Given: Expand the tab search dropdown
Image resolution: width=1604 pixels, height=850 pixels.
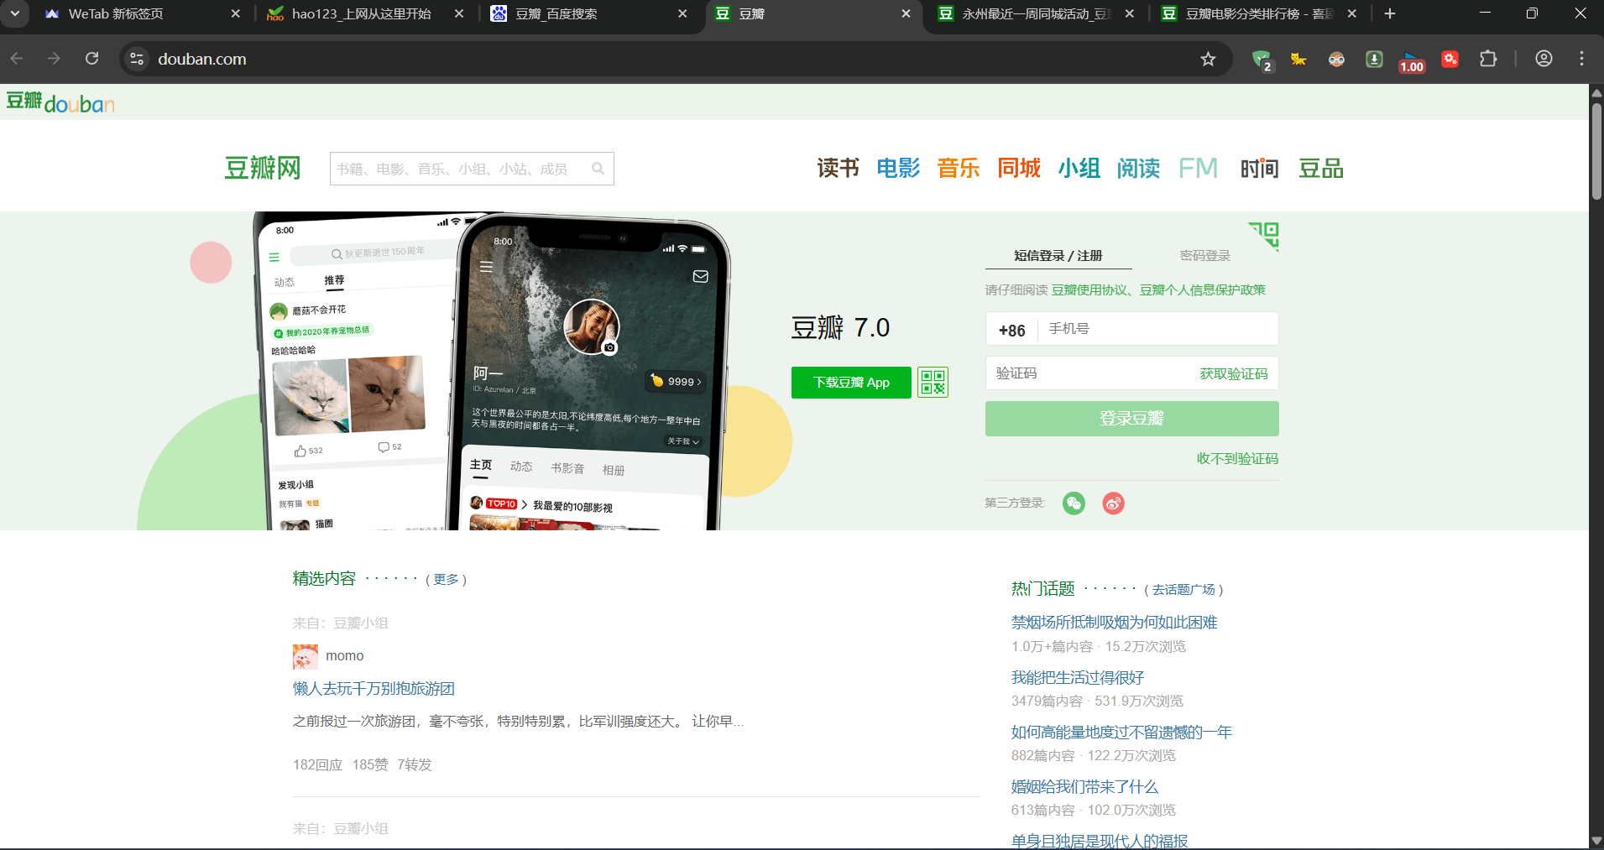Looking at the screenshot, I should tap(15, 13).
